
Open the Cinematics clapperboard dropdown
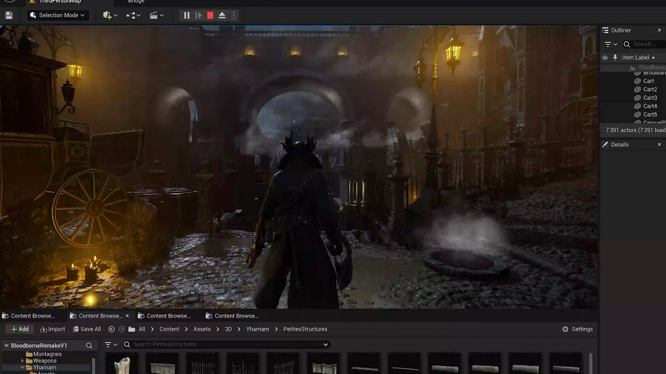pos(156,16)
